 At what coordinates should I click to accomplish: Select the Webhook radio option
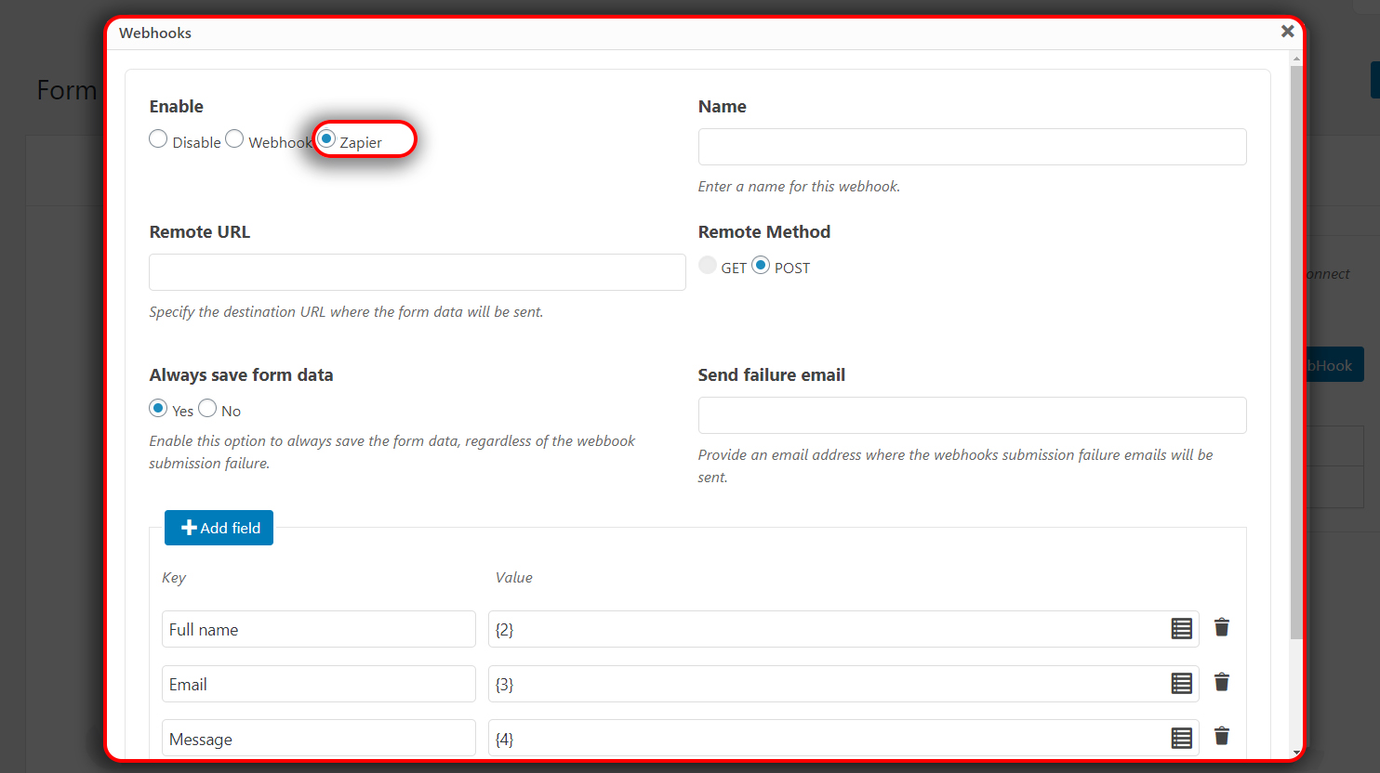234,139
